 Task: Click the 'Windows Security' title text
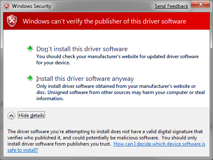pyautogui.click(x=31, y=6)
